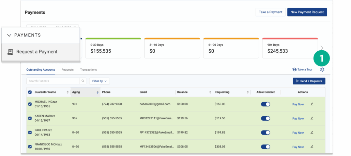Image resolution: width=351 pixels, height=156 pixels.
Task: Sort by Balance column arrows
Action: (x=209, y=92)
